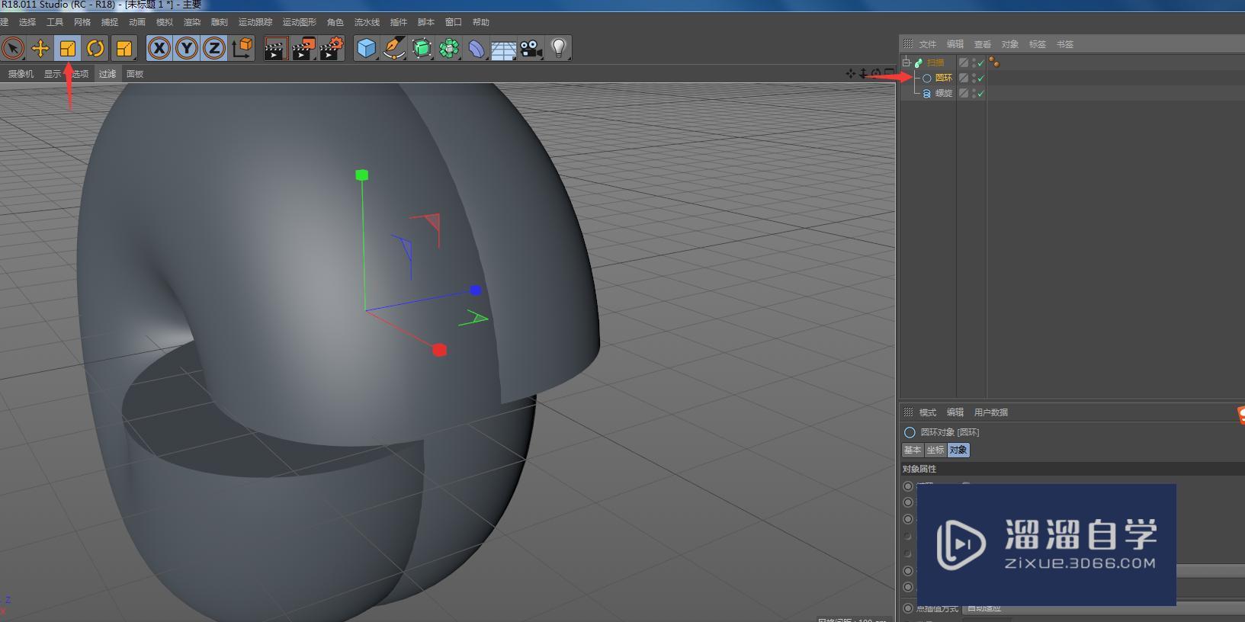Open the 流水线 menu
Viewport: 1245px width, 622px height.
367,22
